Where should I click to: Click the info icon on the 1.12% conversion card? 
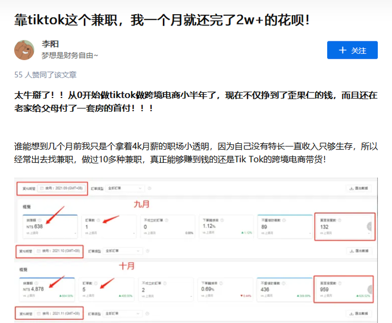tap(222, 220)
